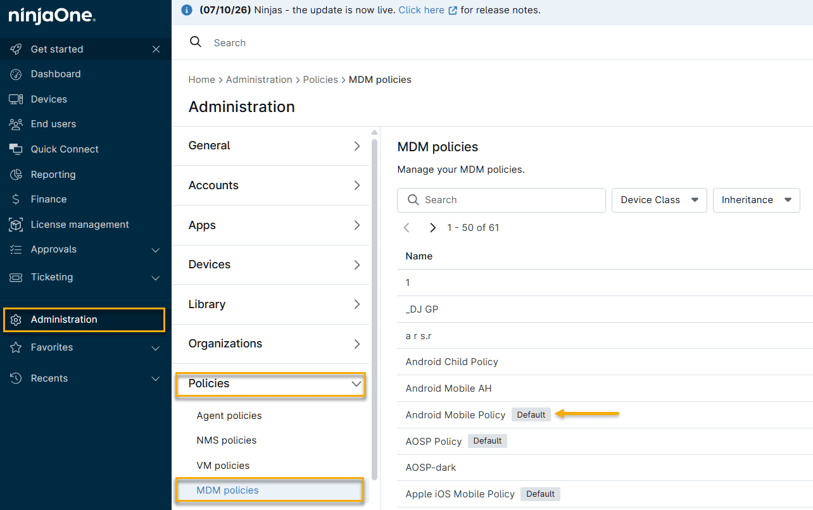Image resolution: width=813 pixels, height=510 pixels.
Task: Select NMS policies submenu item
Action: [x=227, y=440]
